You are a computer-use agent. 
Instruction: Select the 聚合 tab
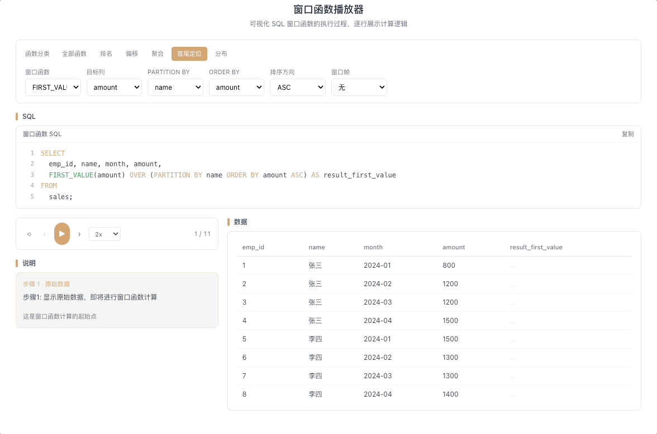point(157,54)
